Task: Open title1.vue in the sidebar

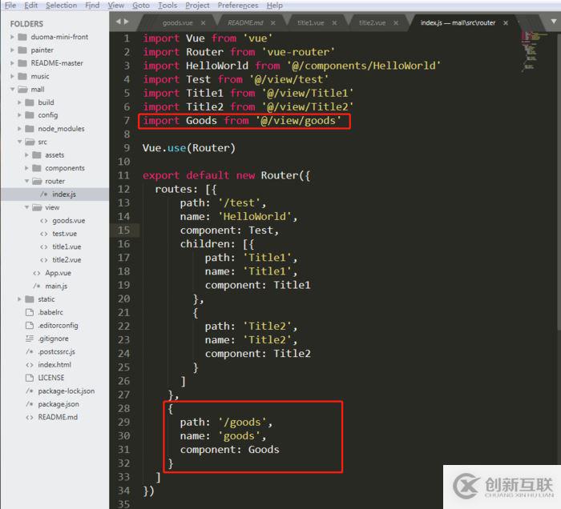Action: tap(67, 246)
